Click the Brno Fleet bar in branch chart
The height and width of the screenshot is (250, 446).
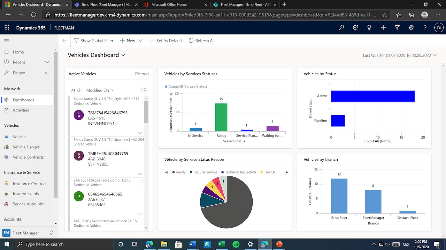[339, 196]
